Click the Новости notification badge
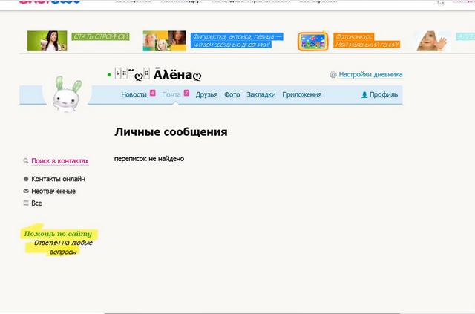The image size is (475, 314). (153, 93)
